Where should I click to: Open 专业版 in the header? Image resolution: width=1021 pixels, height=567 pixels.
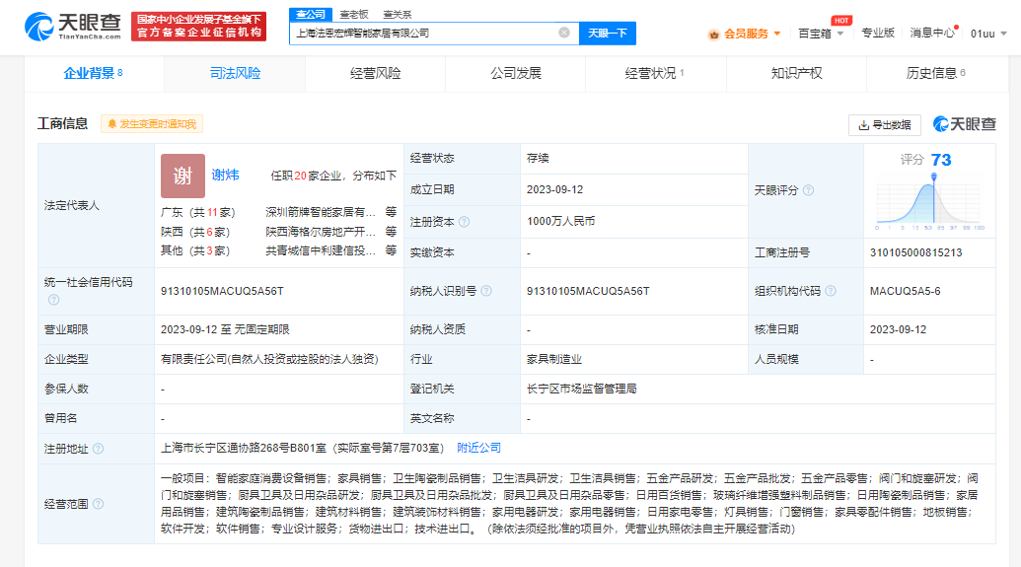pos(878,34)
